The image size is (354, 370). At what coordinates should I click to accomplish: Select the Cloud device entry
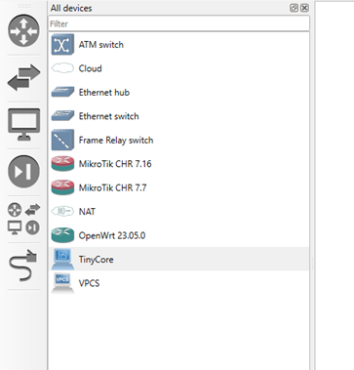[x=178, y=68]
